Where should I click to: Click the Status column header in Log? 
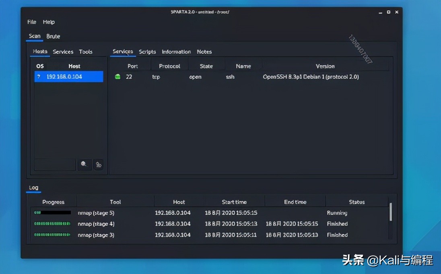(x=357, y=202)
